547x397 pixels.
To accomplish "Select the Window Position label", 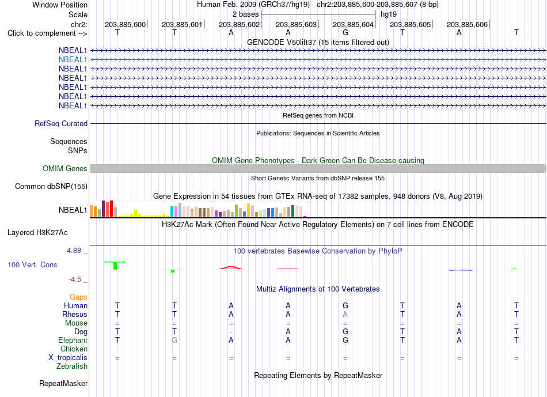I will [x=60, y=5].
